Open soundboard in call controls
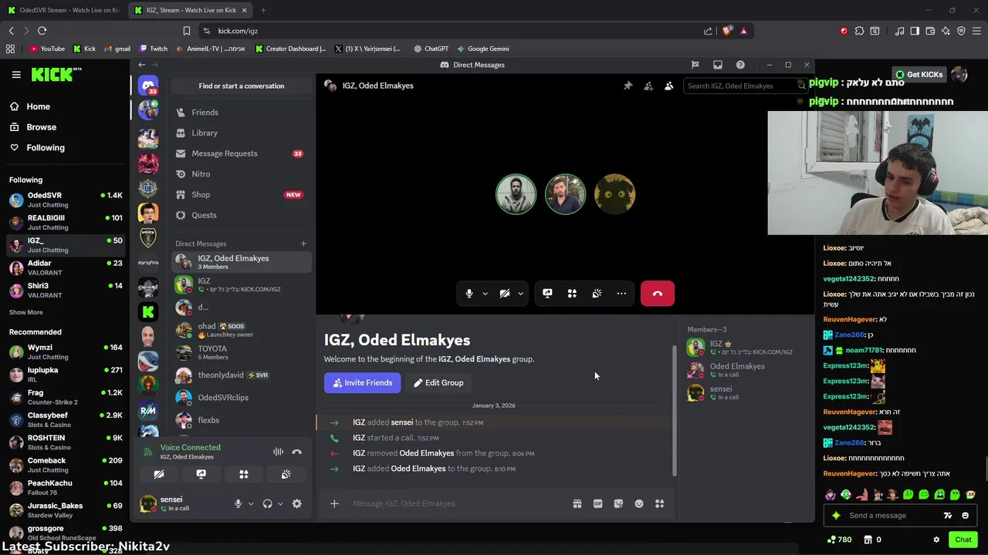The image size is (988, 555). click(x=597, y=294)
